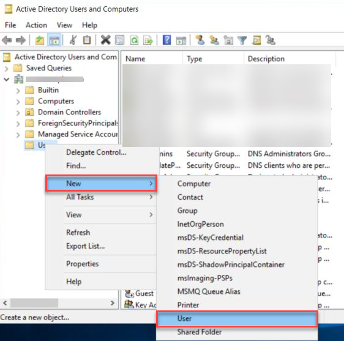Click Add to group toolbar icon
This screenshot has height=341, width=344.
(271, 40)
